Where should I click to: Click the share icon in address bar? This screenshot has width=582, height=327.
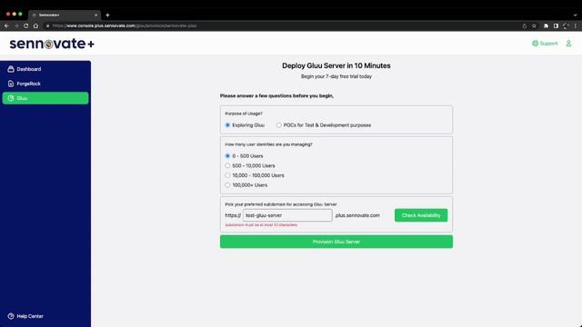tap(525, 25)
